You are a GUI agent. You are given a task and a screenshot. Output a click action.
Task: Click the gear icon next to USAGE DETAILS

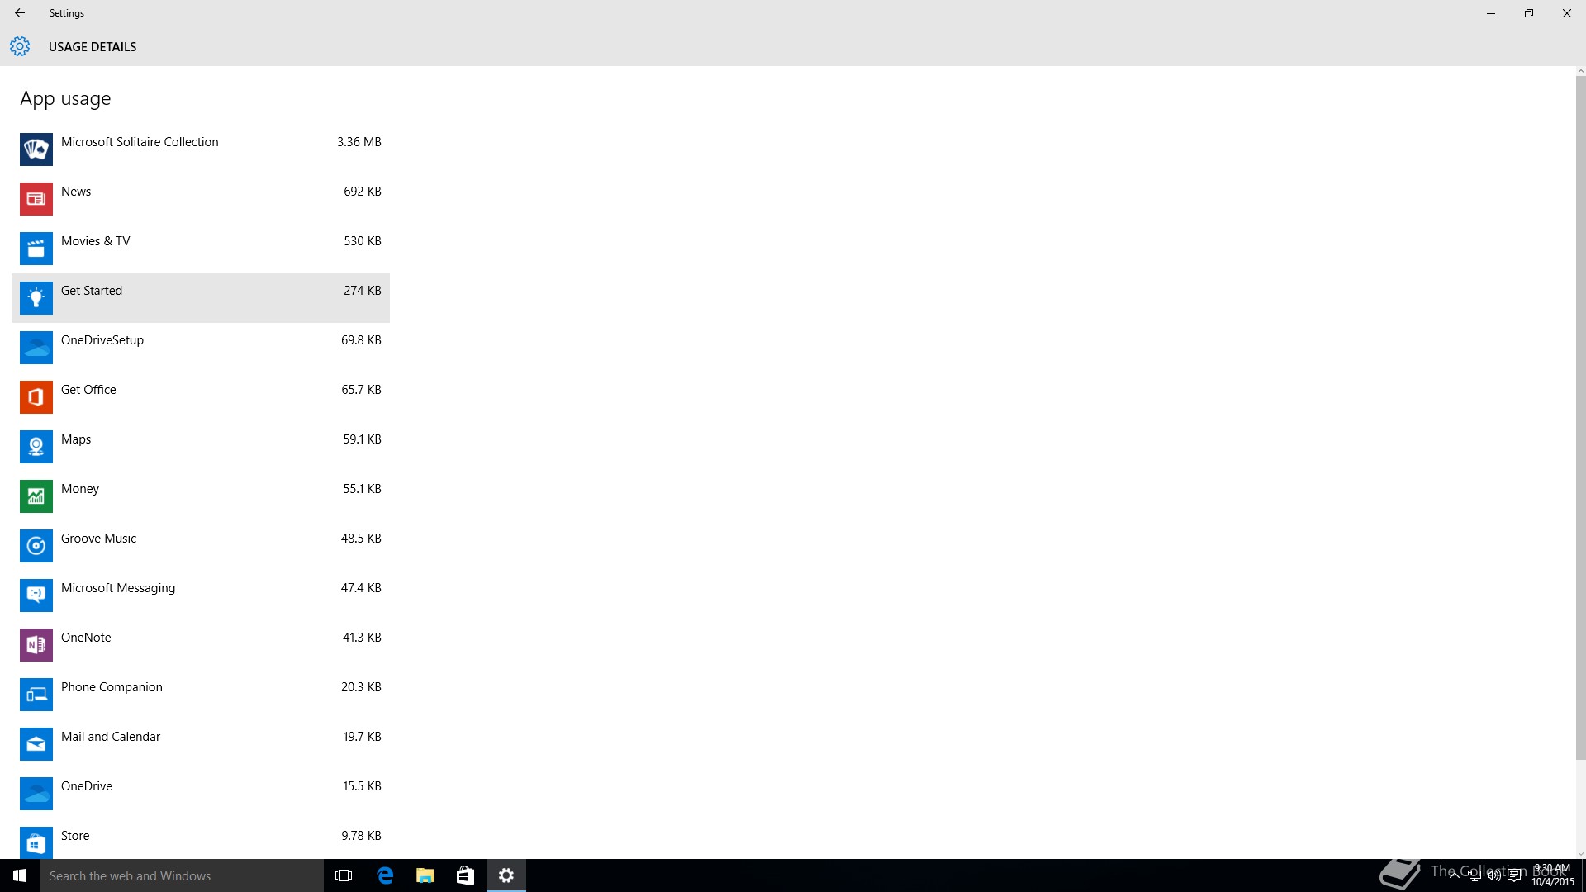pos(20,46)
